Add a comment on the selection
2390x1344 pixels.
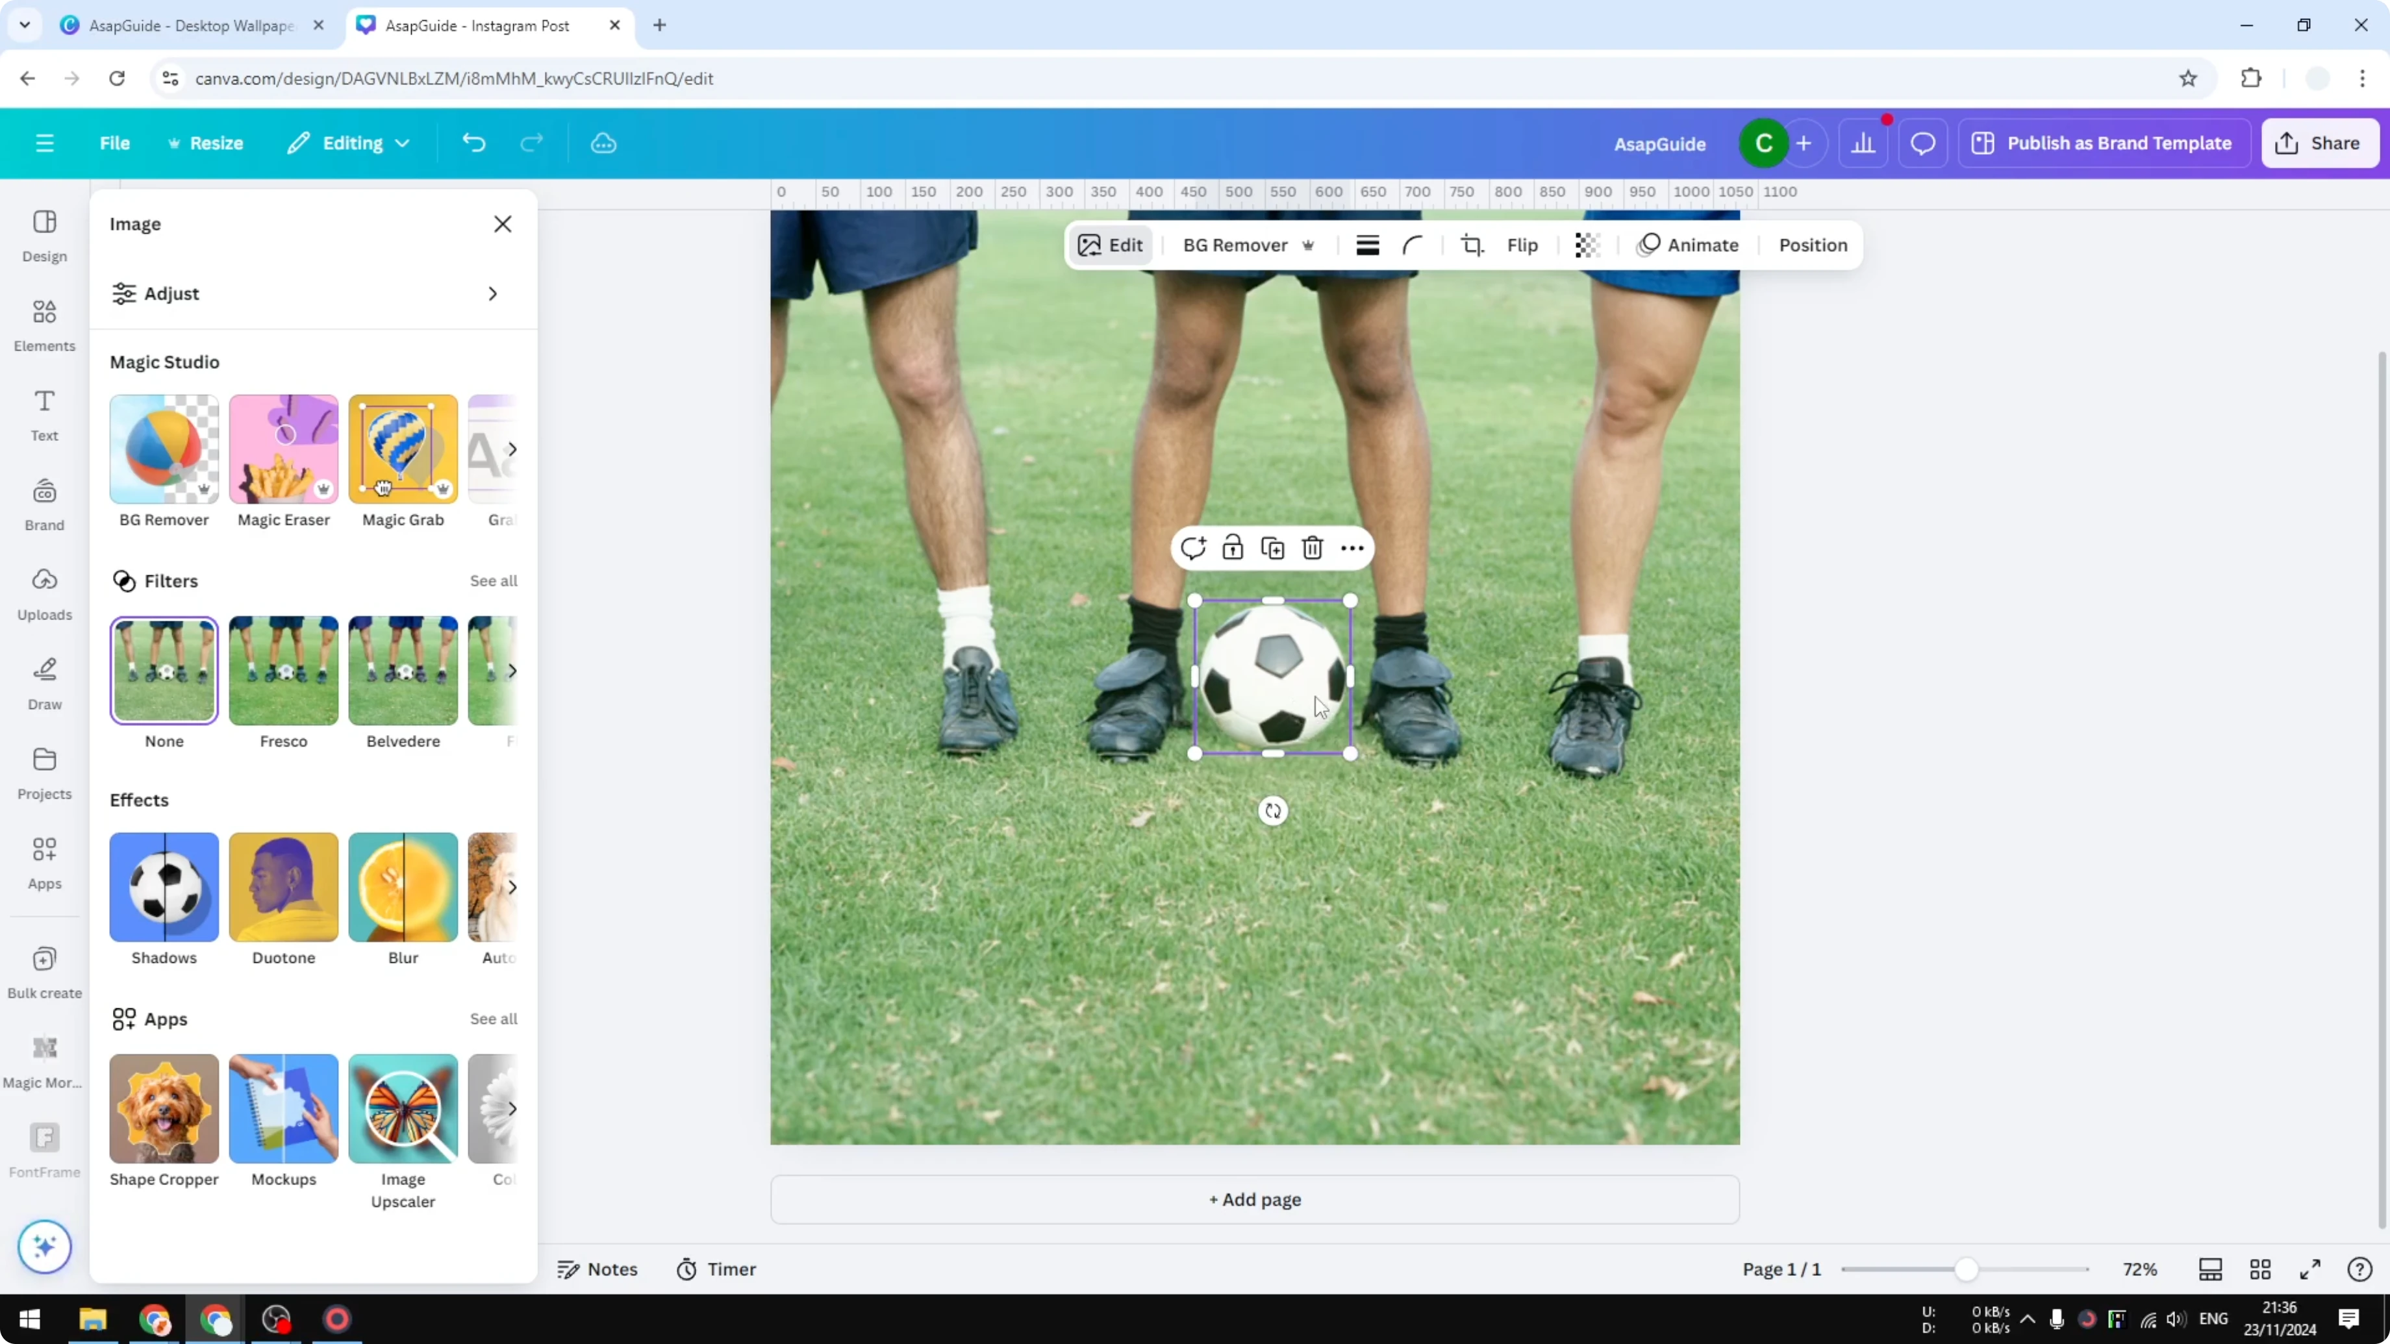pyautogui.click(x=1194, y=548)
